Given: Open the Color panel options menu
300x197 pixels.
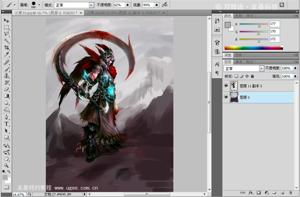Looking at the screenshot, I should pyautogui.click(x=296, y=16).
